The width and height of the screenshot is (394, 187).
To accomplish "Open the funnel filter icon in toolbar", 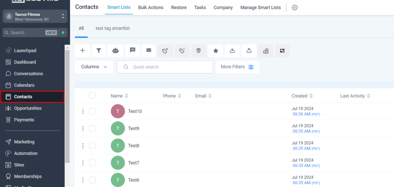I will click(99, 51).
